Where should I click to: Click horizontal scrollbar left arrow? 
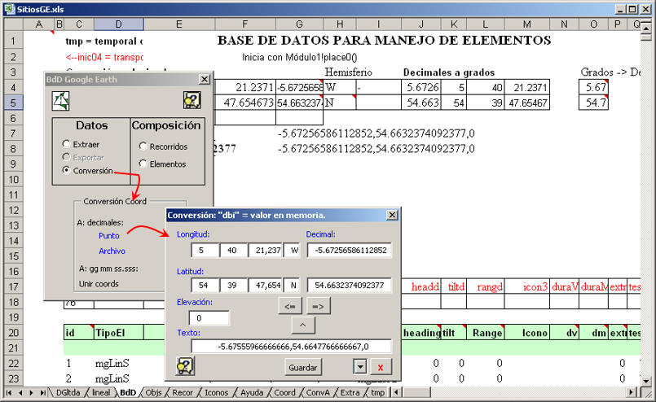[396, 392]
